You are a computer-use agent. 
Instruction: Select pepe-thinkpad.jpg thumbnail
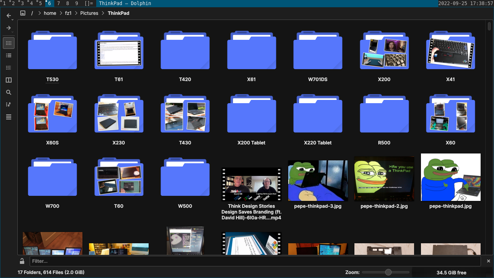[451, 177]
